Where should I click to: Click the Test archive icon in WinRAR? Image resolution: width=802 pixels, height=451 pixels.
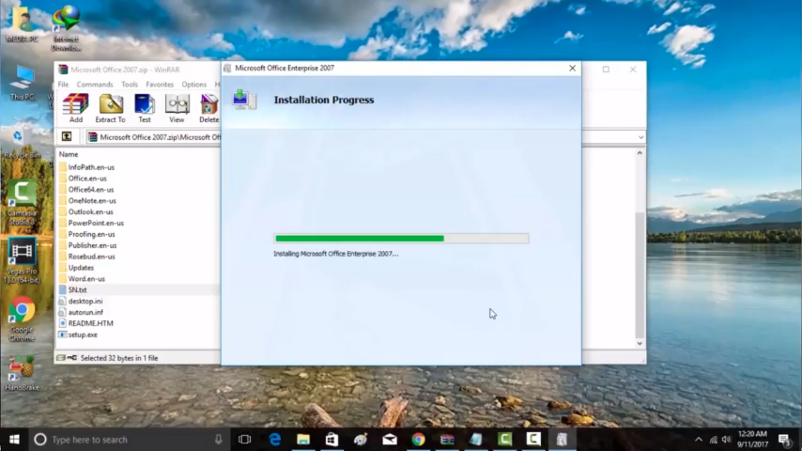pos(144,108)
